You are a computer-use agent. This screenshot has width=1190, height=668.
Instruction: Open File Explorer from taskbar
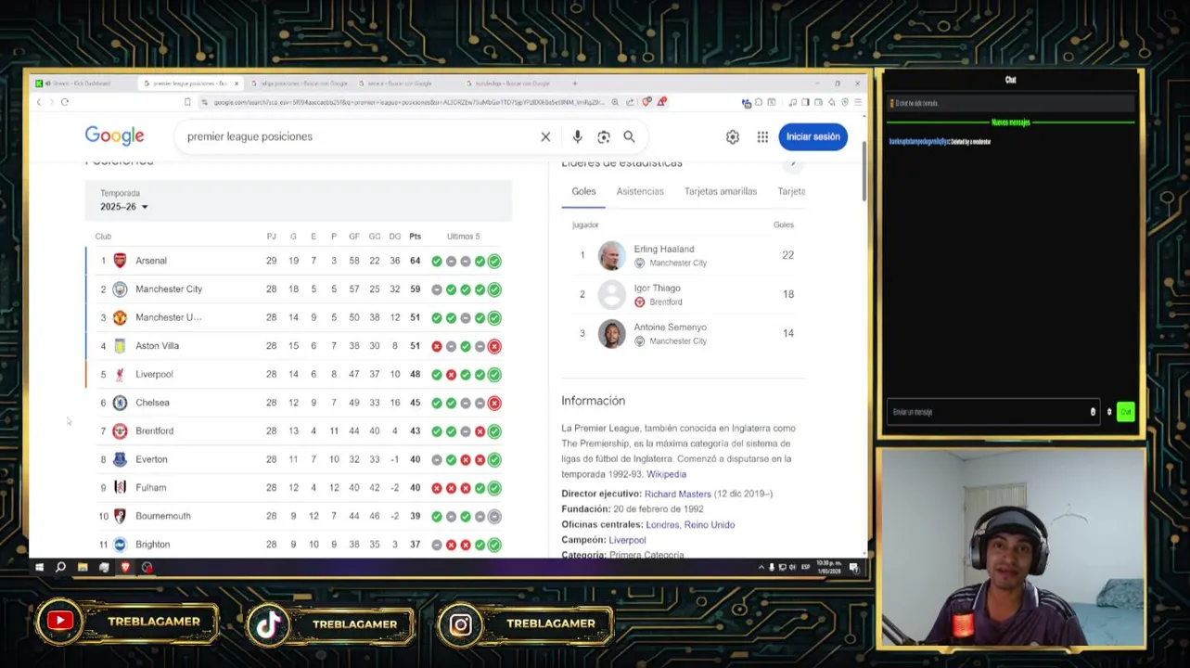[x=83, y=567]
